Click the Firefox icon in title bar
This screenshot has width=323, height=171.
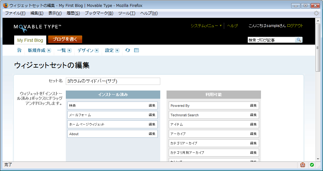[5, 5]
